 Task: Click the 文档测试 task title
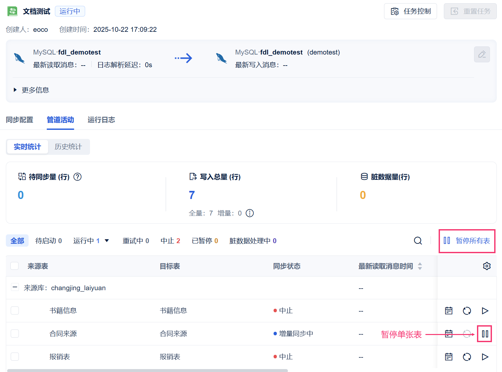(36, 11)
